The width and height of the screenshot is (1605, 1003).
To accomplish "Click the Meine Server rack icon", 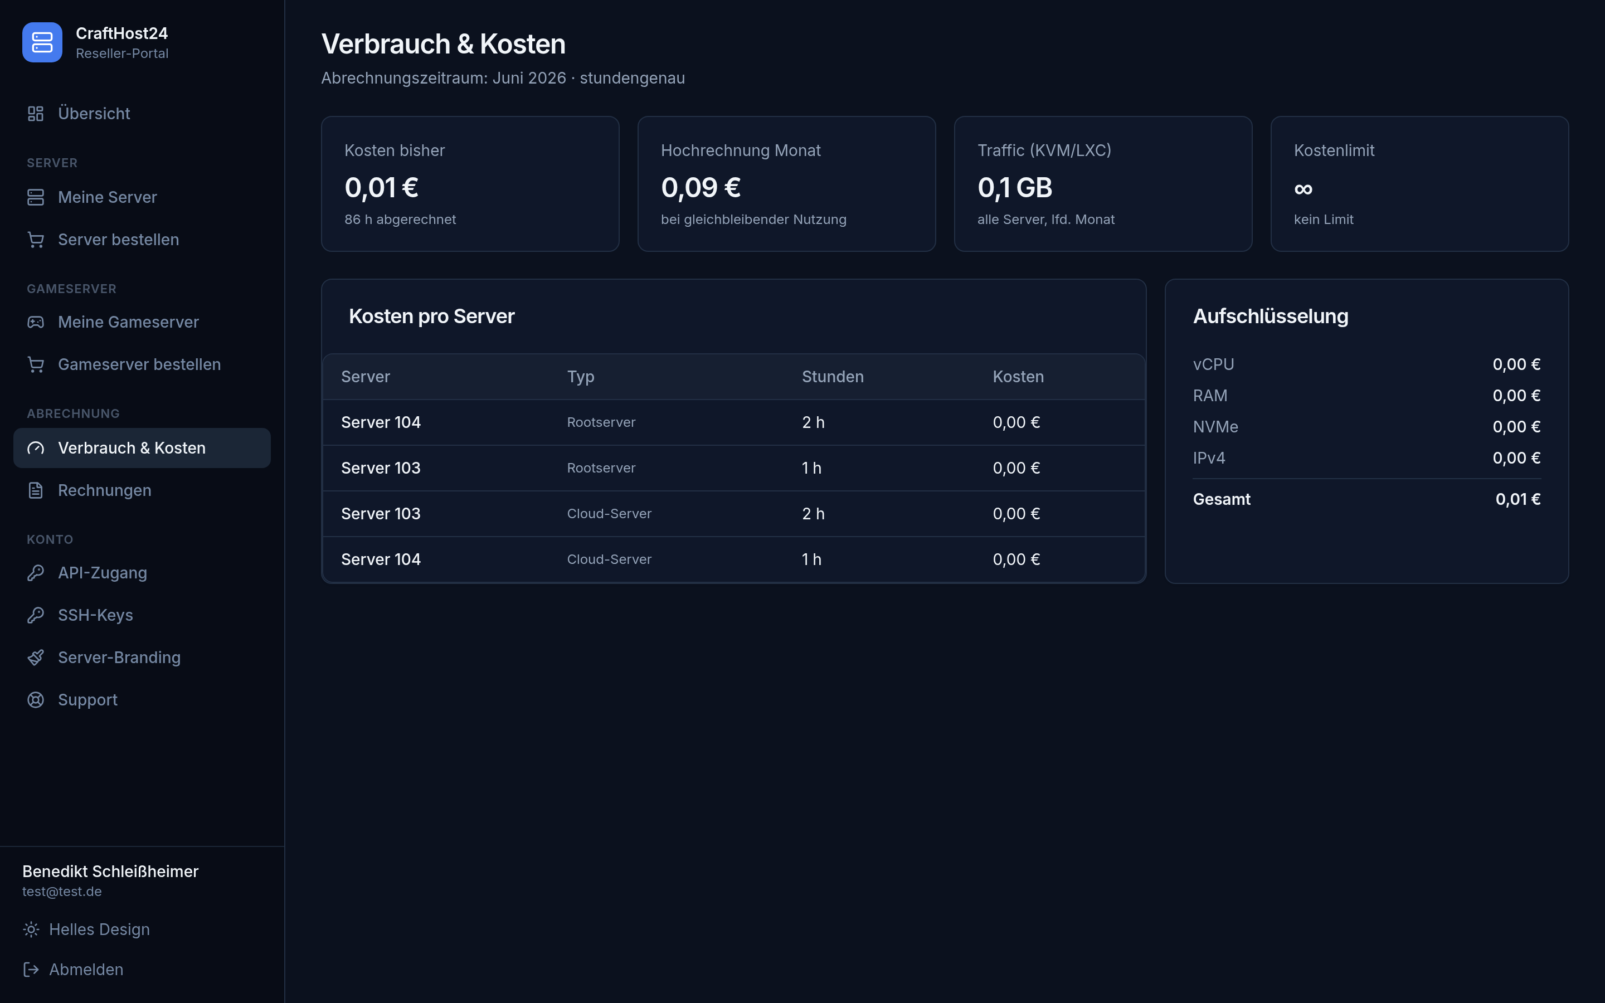I will click(x=36, y=197).
